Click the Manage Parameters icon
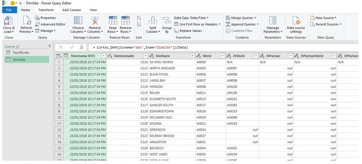 point(273,20)
